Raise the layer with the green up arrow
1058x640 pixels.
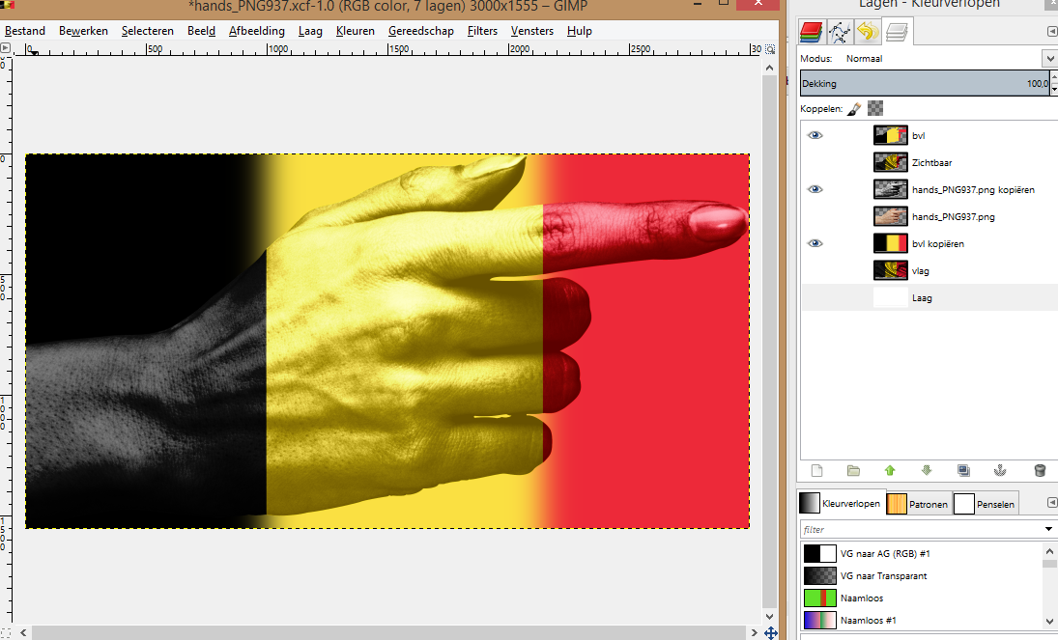(x=890, y=471)
